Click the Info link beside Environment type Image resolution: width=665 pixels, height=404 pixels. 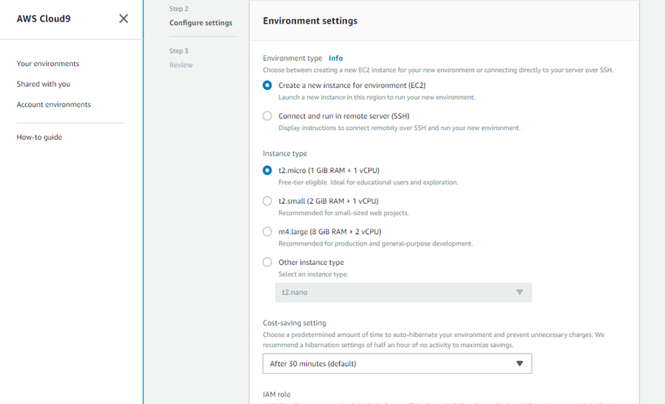[x=336, y=58]
